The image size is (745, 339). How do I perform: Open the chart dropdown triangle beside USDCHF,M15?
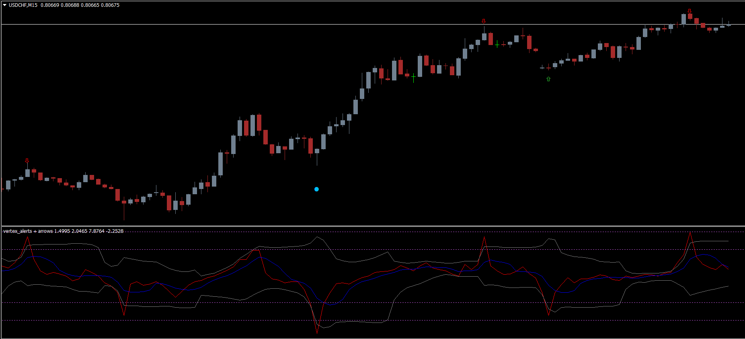4,5
